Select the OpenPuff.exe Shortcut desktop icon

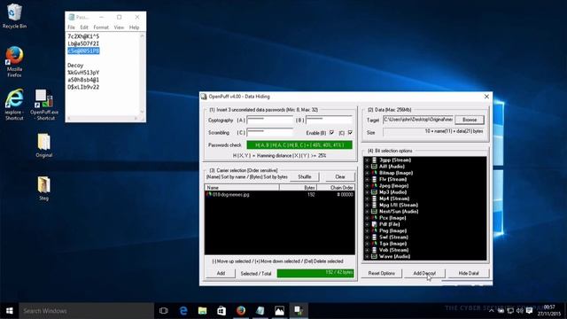point(43,105)
